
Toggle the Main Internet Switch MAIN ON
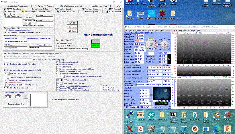coord(96,44)
